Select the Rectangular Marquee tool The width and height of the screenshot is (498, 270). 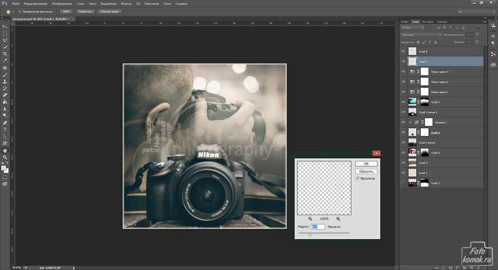coord(5,34)
